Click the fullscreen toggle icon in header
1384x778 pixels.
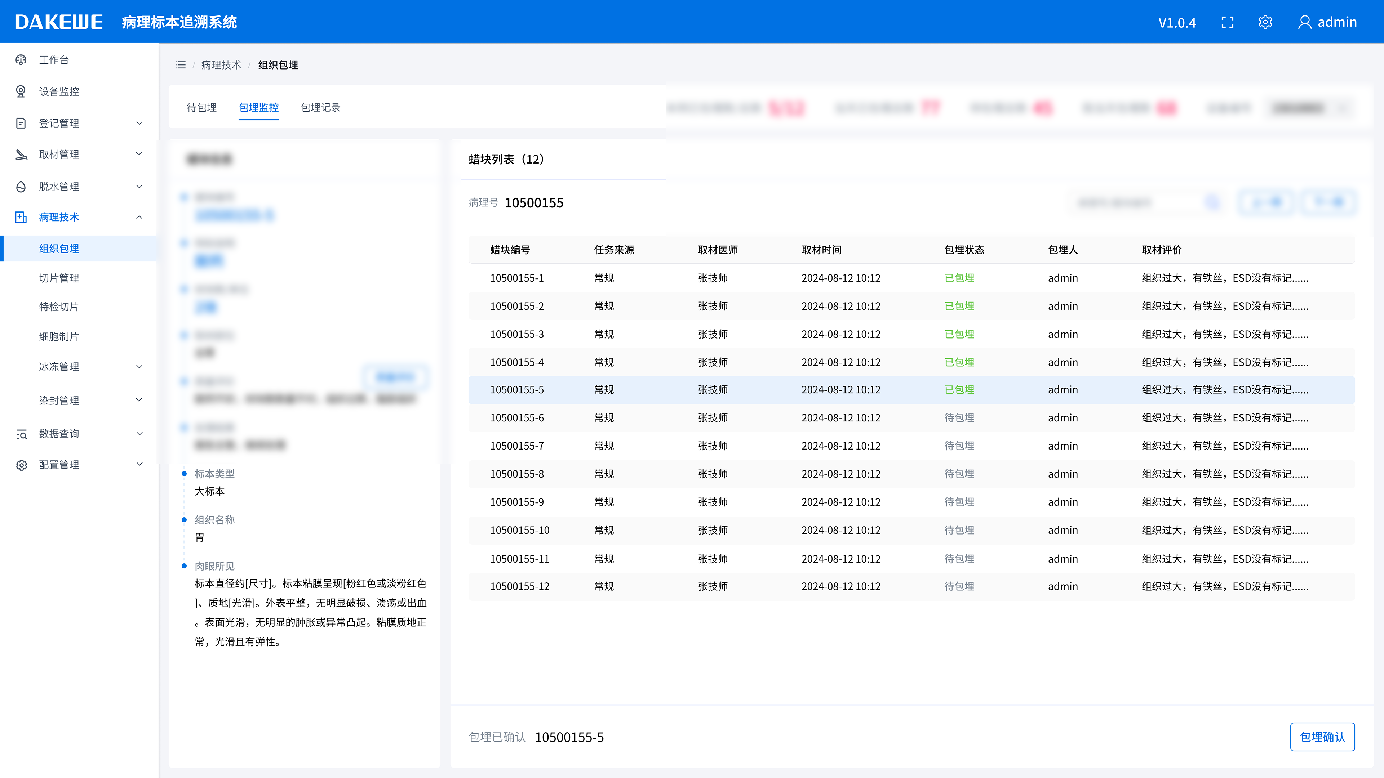coord(1227,22)
